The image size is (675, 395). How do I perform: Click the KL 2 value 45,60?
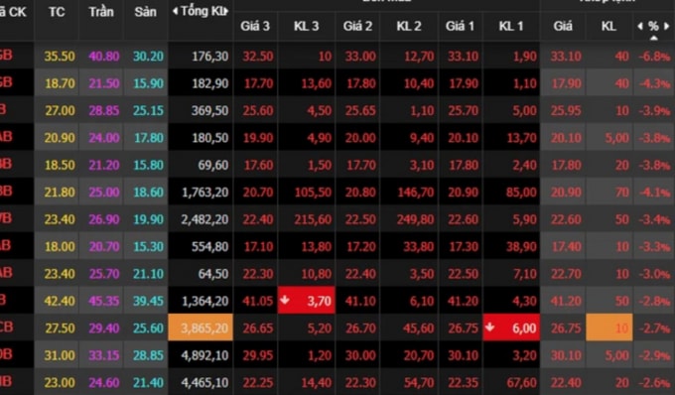[419, 329]
